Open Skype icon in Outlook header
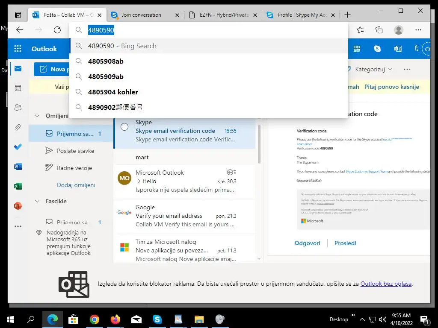The width and height of the screenshot is (438, 328). click(x=377, y=49)
